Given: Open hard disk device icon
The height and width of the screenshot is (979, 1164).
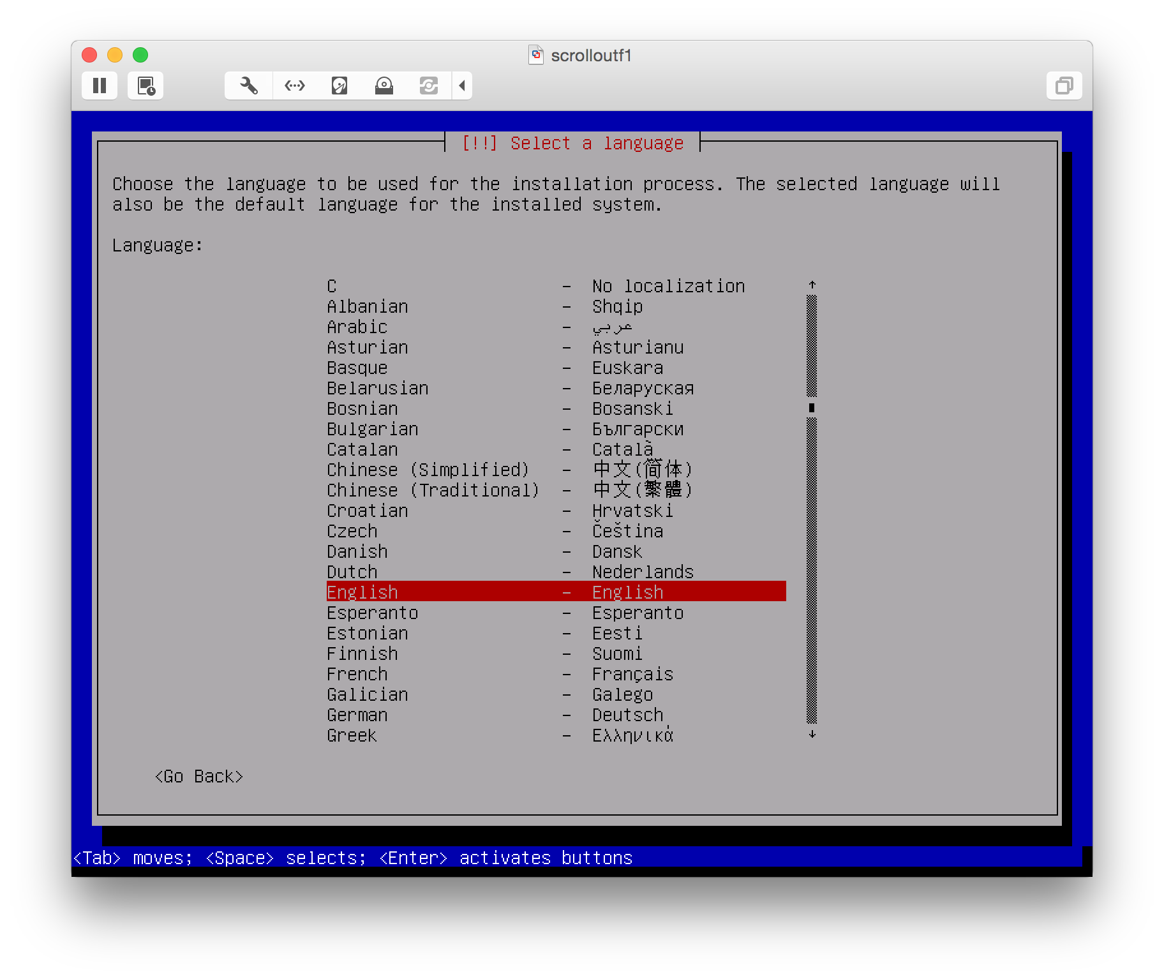Looking at the screenshot, I should click(x=339, y=86).
